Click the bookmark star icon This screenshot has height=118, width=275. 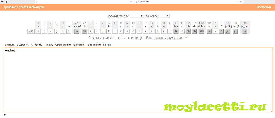tap(241, 2)
